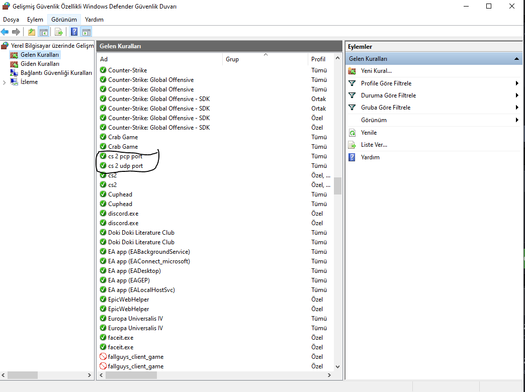Viewport: 525px width, 392px height.
Task: Select Bağlantı Güvenliği Kuralları in the tree
Action: 56,73
